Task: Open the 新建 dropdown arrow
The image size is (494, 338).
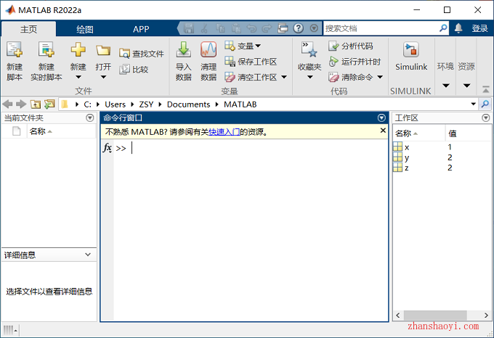Action: (x=78, y=77)
